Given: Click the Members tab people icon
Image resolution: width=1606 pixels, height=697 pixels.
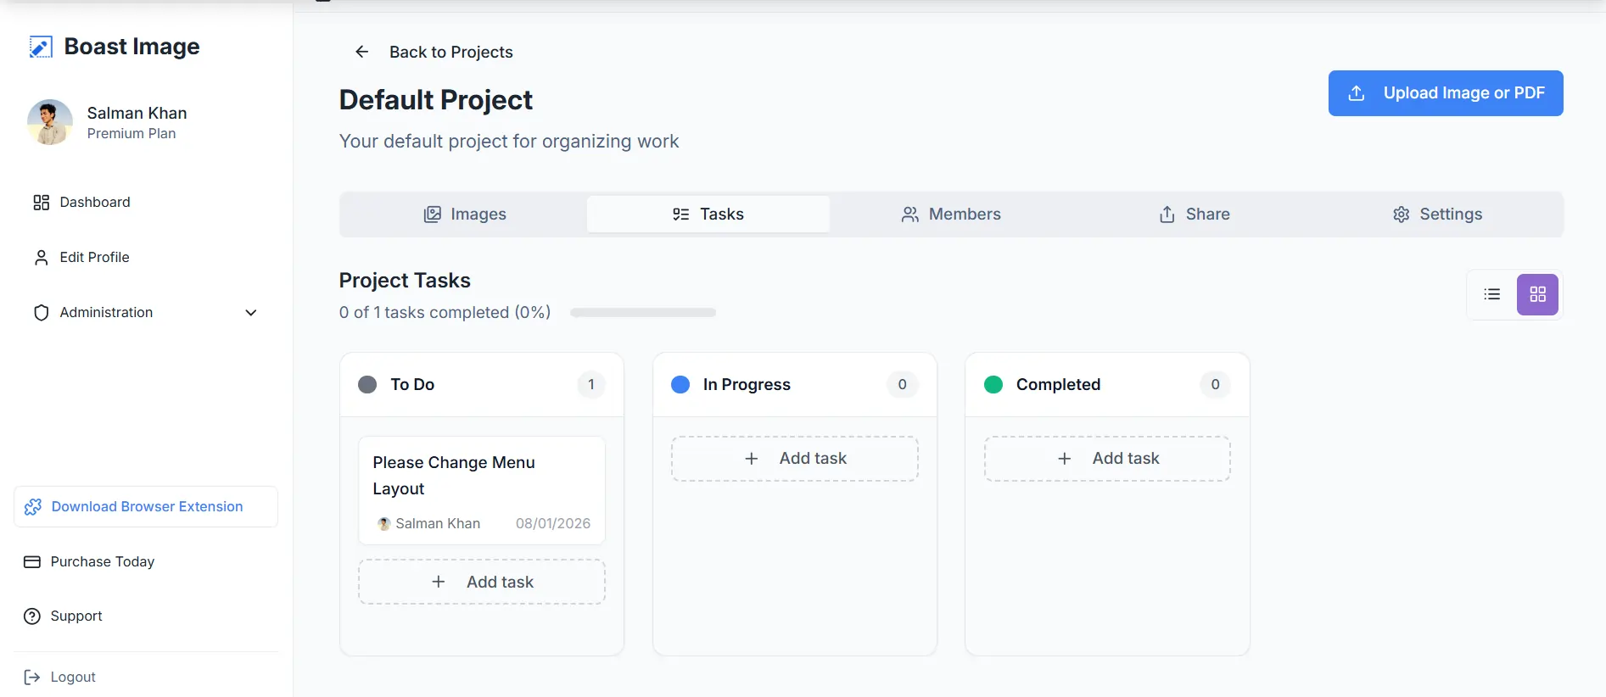Looking at the screenshot, I should click(x=910, y=215).
